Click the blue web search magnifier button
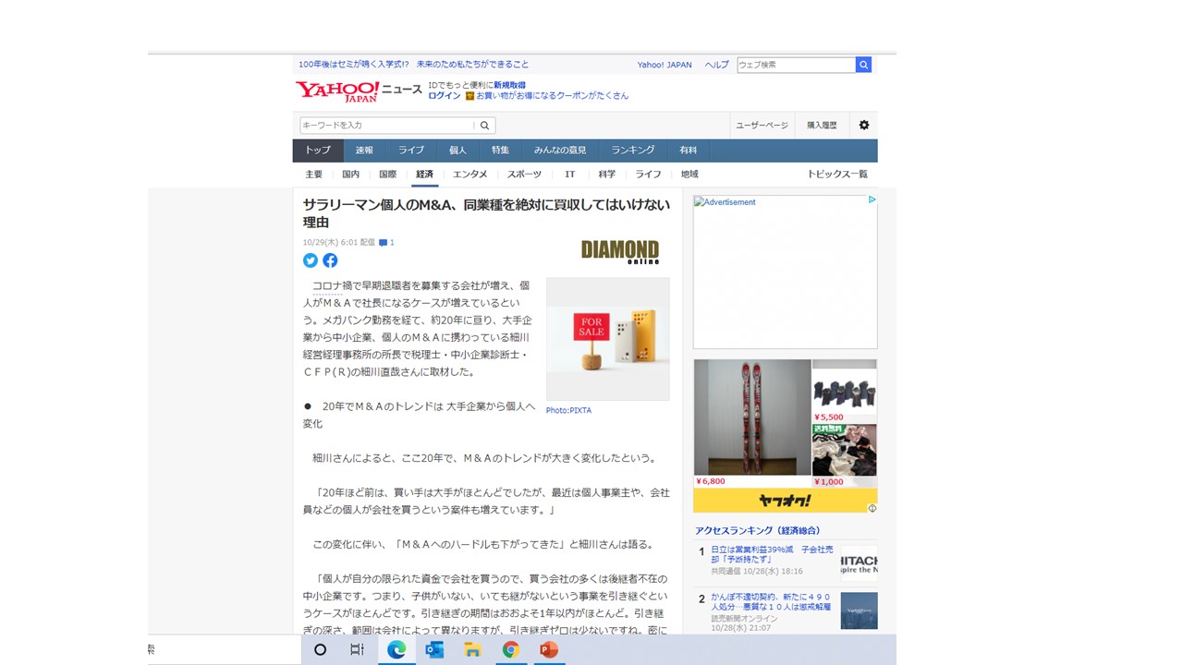 point(863,65)
